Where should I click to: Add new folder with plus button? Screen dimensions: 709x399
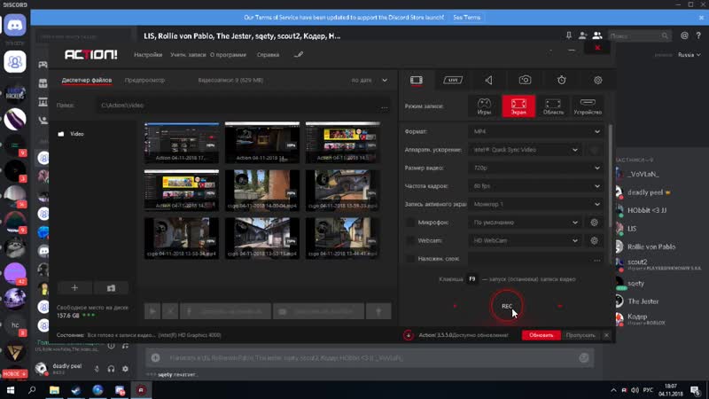click(74, 287)
